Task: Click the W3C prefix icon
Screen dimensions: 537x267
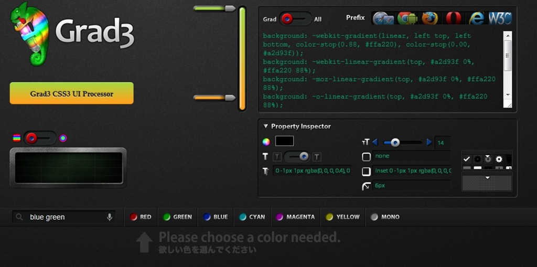Action: coord(500,19)
